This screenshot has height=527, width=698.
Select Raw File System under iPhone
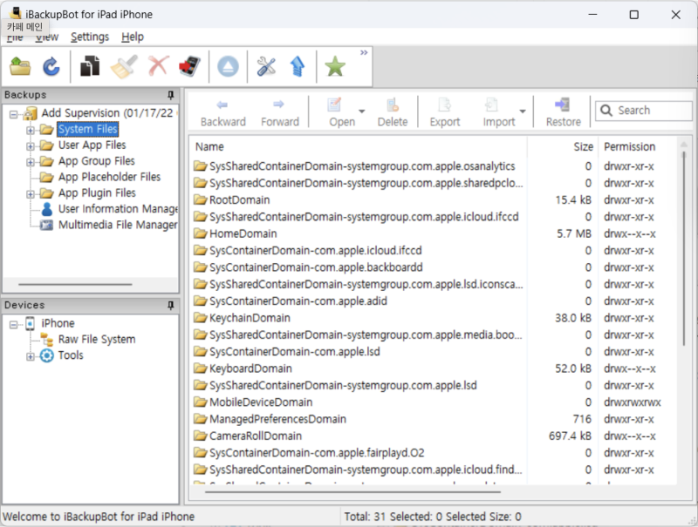[96, 340]
